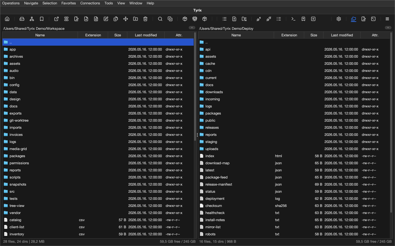Move selected items using four-arrow icon

(126, 19)
